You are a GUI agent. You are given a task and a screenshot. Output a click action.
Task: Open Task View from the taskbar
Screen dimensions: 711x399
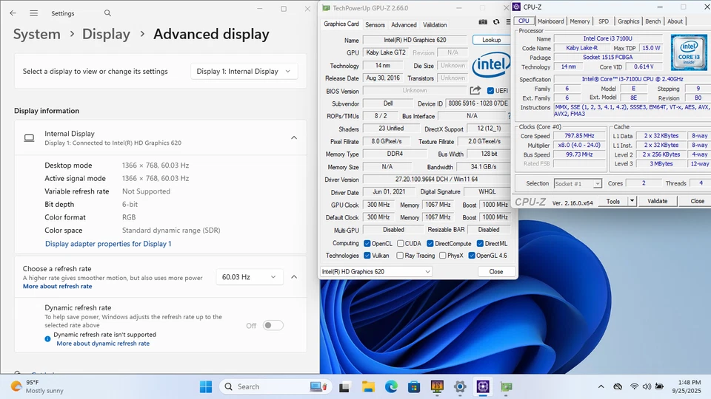point(344,386)
